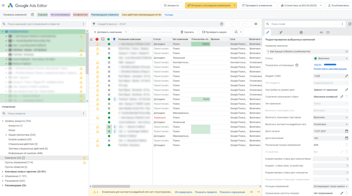352x196 pixels.
Task: Edit frequency cap pencil icon
Action: click(x=342, y=193)
